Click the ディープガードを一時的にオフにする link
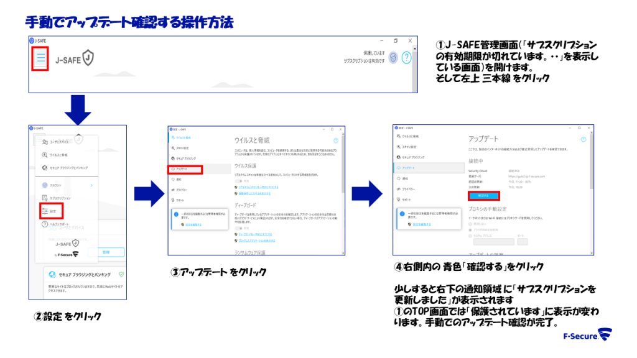This screenshot has height=358, width=637. point(255,234)
